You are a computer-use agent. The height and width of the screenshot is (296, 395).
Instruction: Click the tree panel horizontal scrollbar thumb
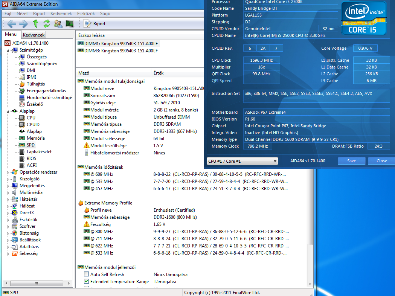tap(37, 283)
